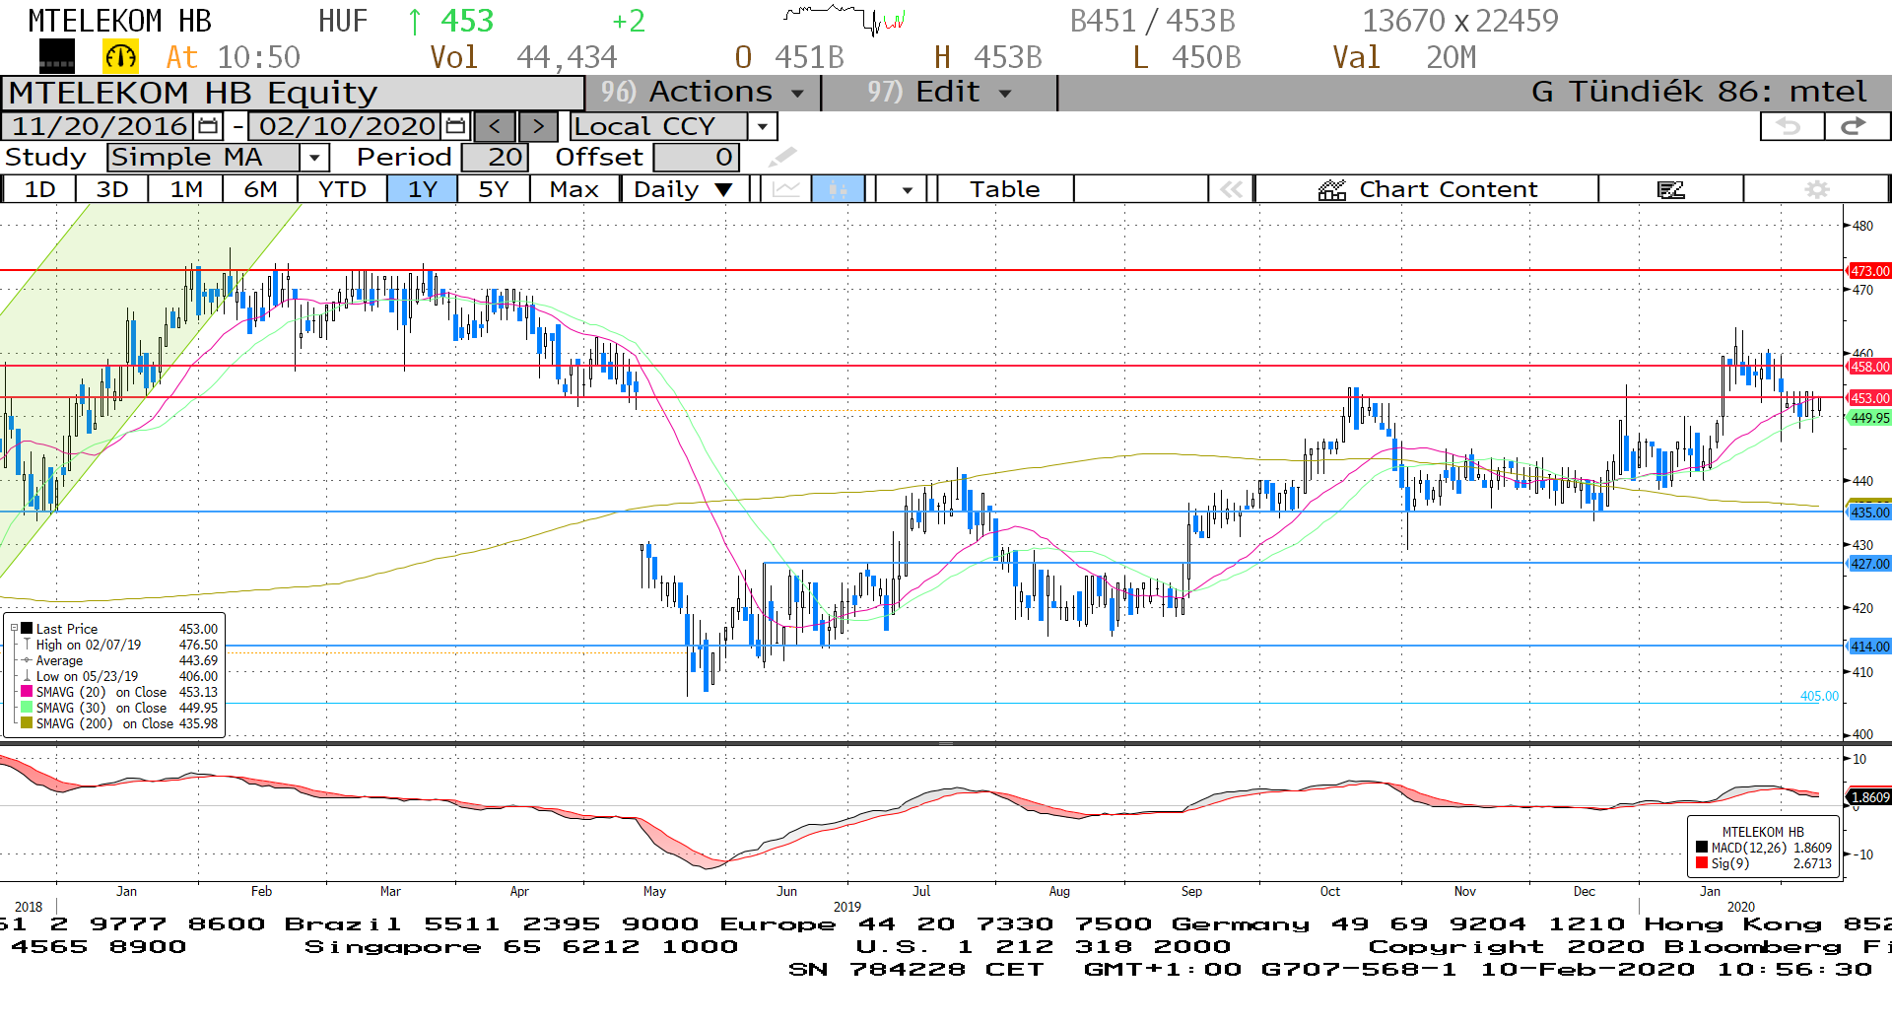This screenshot has width=1892, height=1024.
Task: Select the 458.00 red level marker
Action: 1868,367
